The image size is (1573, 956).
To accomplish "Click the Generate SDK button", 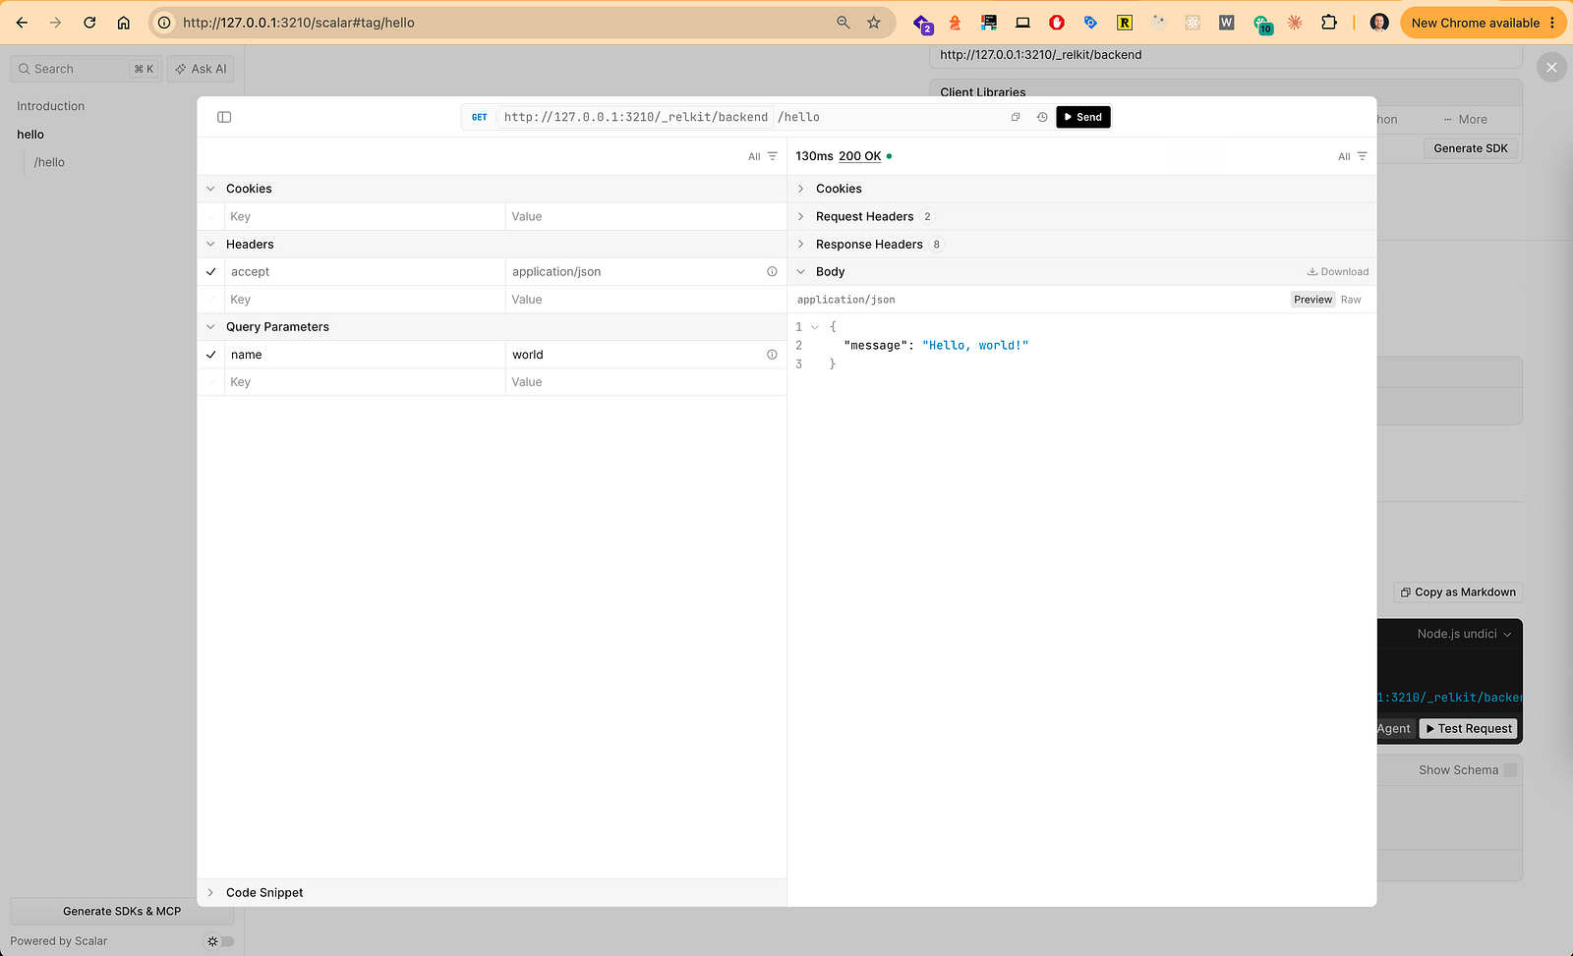I will [1471, 148].
